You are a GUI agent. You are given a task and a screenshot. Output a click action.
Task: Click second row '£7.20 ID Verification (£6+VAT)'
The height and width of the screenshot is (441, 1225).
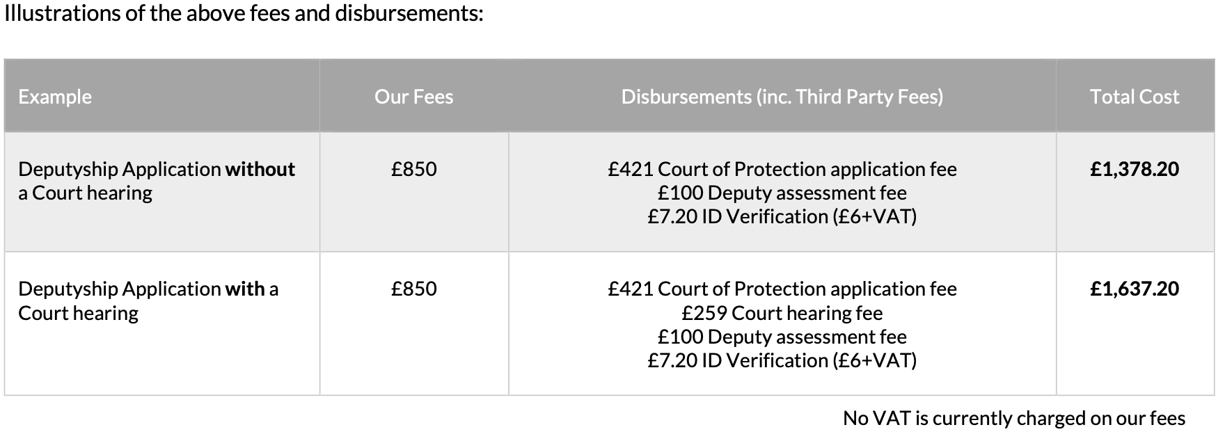pyautogui.click(x=782, y=360)
